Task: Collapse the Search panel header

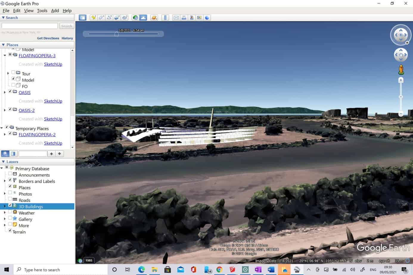Action: [3, 18]
